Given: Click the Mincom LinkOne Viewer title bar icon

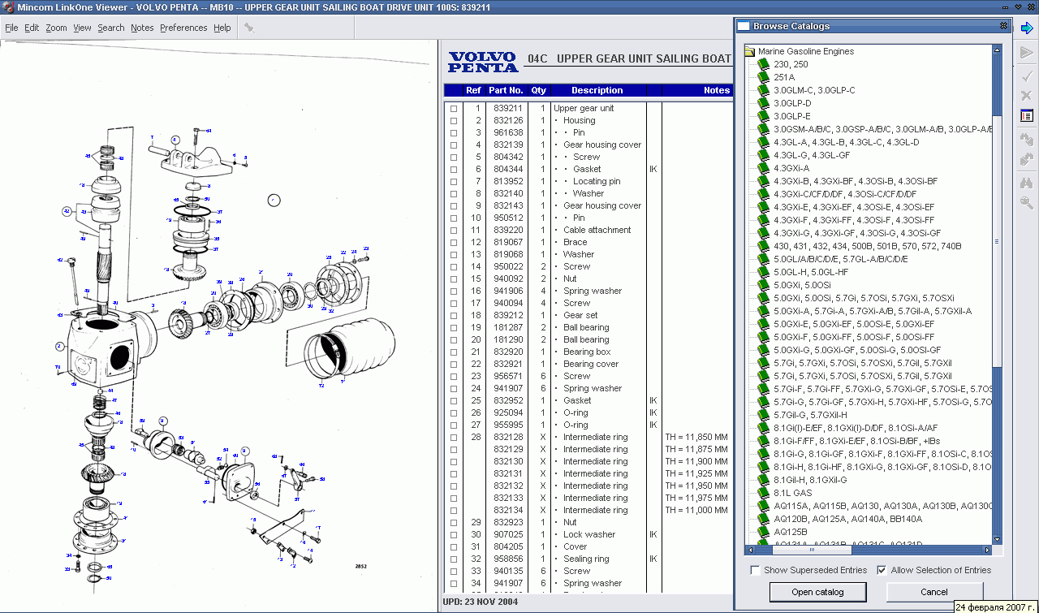Looking at the screenshot, I should [7, 7].
